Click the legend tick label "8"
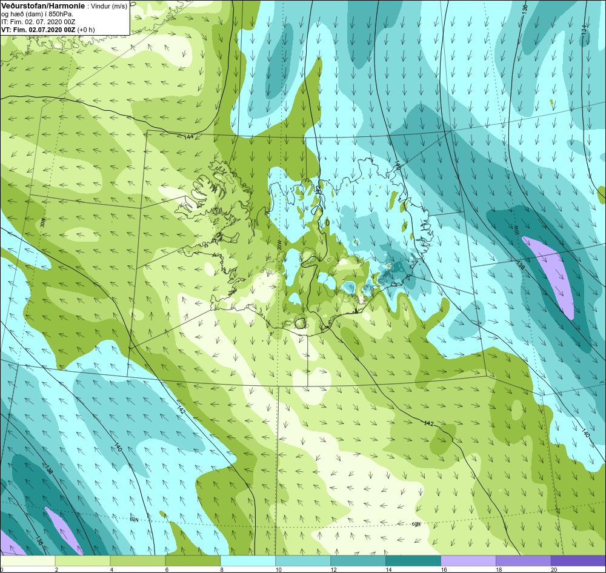606x573 pixels. [x=221, y=569]
